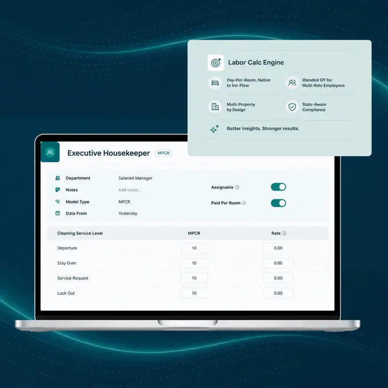This screenshot has height=388, width=388.
Task: Click the Multi-Property building icon
Action: (215, 107)
